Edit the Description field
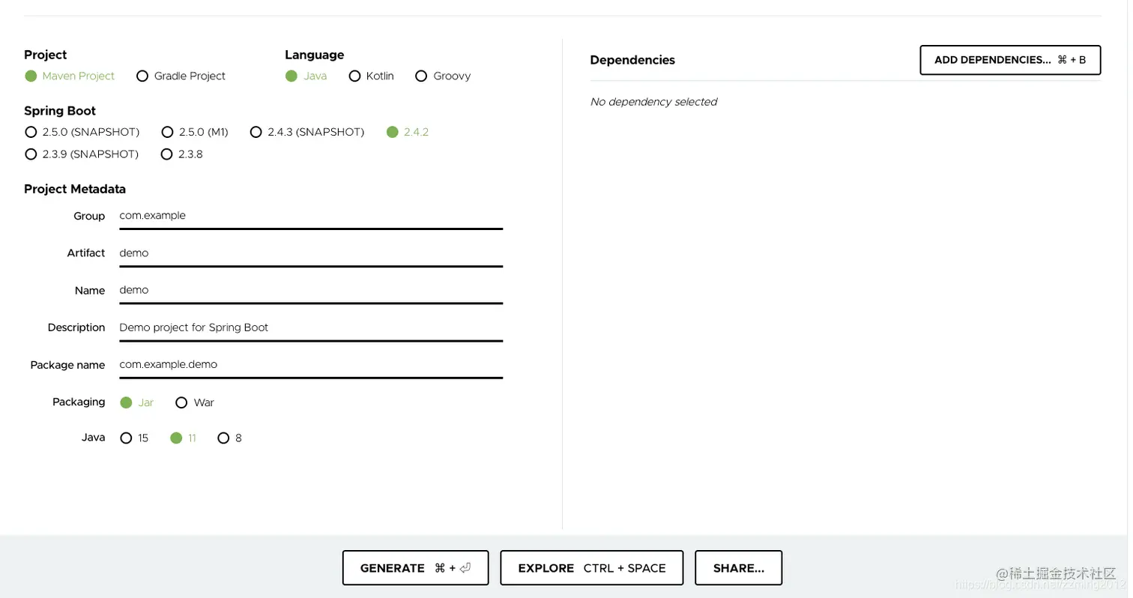Screen dimensions: 1133x598 click(311, 327)
